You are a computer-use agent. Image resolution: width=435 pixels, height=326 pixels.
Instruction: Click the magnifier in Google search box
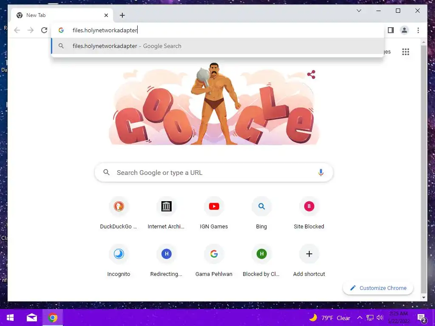pos(106,172)
